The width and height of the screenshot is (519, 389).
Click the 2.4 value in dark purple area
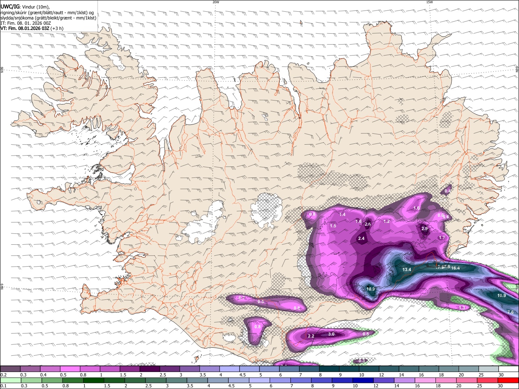click(361, 239)
